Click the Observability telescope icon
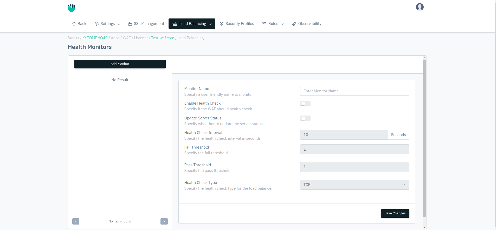496x230 pixels. (294, 24)
